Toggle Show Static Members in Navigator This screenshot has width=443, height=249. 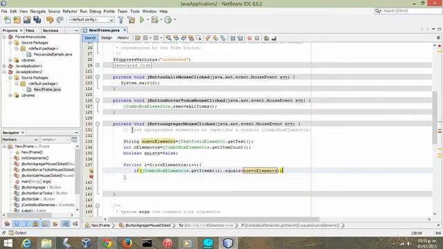[x=26, y=224]
